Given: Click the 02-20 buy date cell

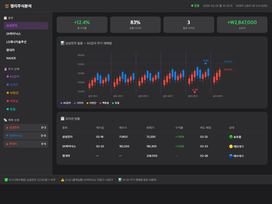Looking at the screenshot, I should click(100, 146).
